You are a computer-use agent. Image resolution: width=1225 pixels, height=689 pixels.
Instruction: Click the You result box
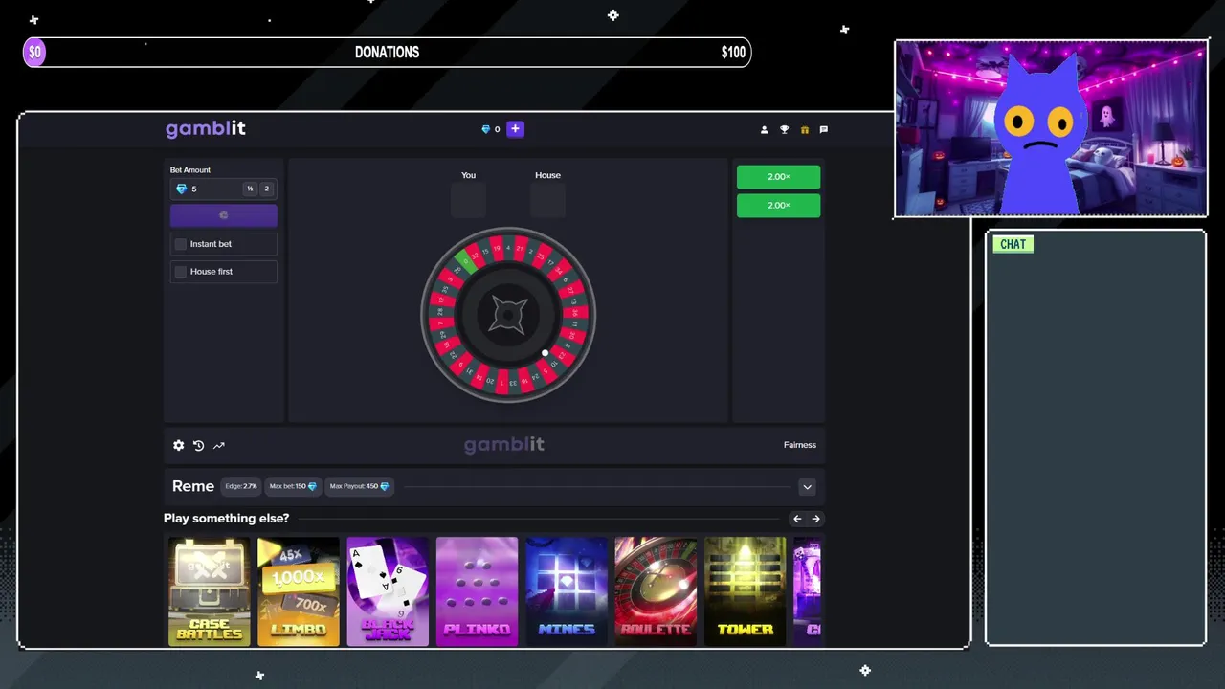pyautogui.click(x=468, y=201)
